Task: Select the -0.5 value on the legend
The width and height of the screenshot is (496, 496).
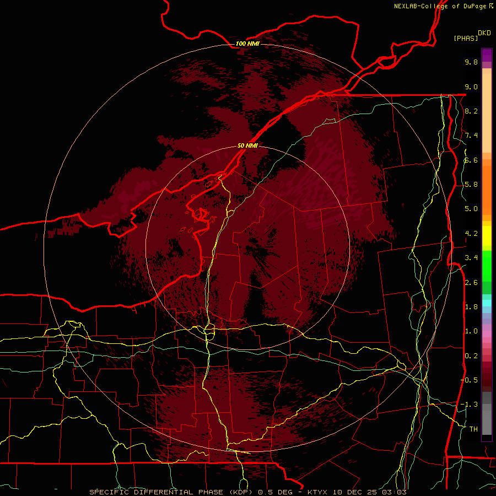Action: pyautogui.click(x=470, y=380)
